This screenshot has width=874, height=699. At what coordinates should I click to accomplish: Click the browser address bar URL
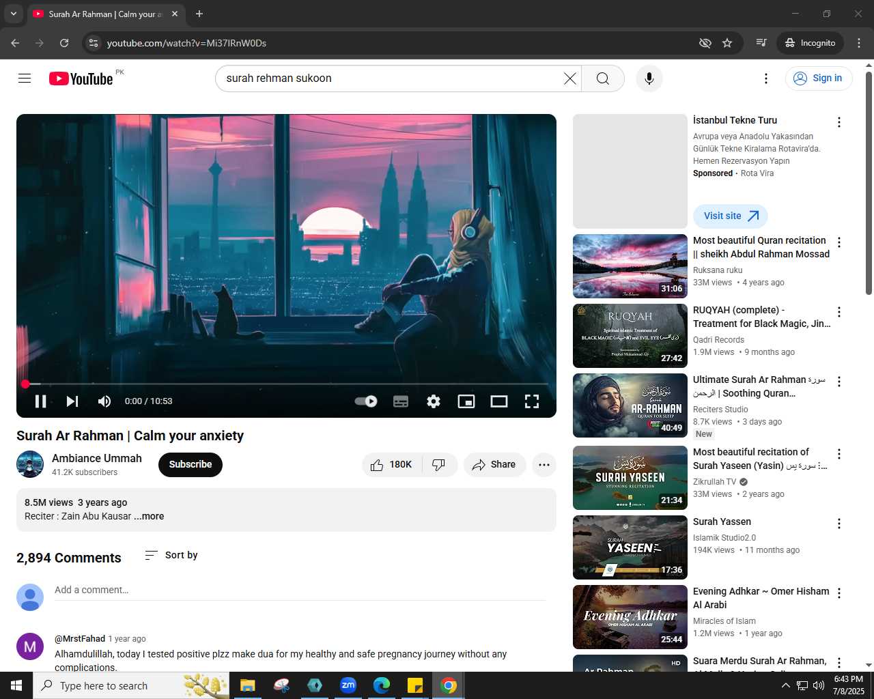tap(186, 43)
